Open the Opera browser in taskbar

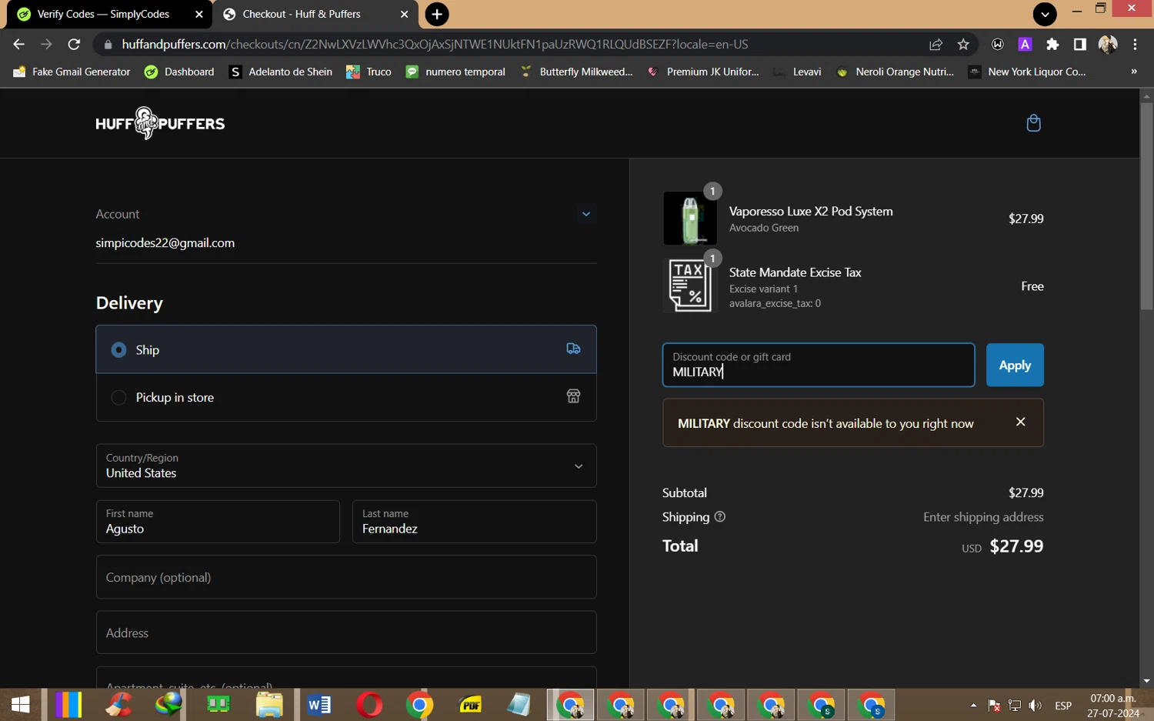(369, 704)
